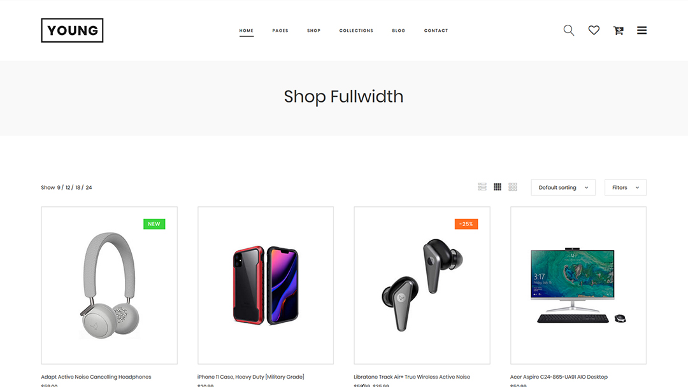Open the search magnifier icon
688x387 pixels.
pos(569,31)
